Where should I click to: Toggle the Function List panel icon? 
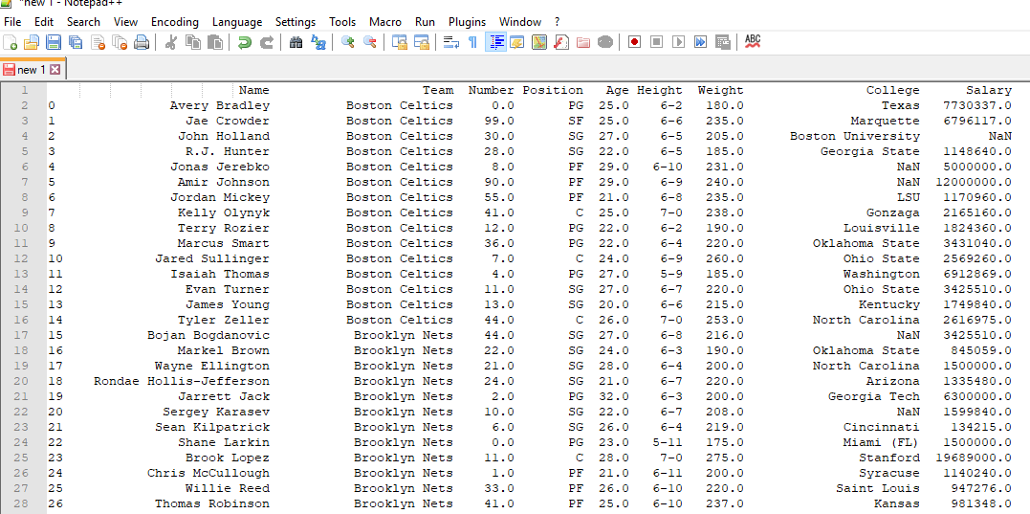point(561,43)
